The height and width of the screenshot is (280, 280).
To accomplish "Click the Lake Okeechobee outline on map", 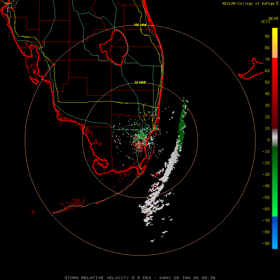I will pyautogui.click(x=114, y=48).
